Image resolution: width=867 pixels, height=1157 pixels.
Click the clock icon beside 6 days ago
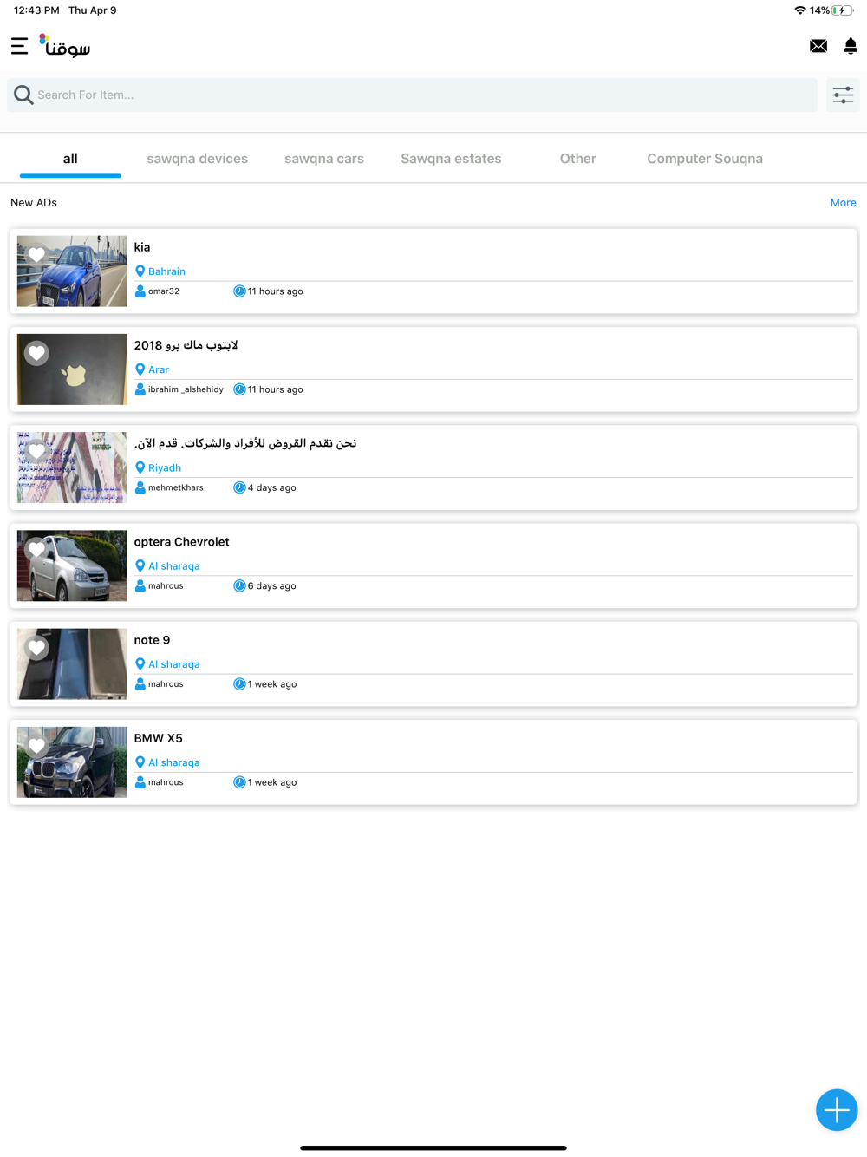point(239,585)
